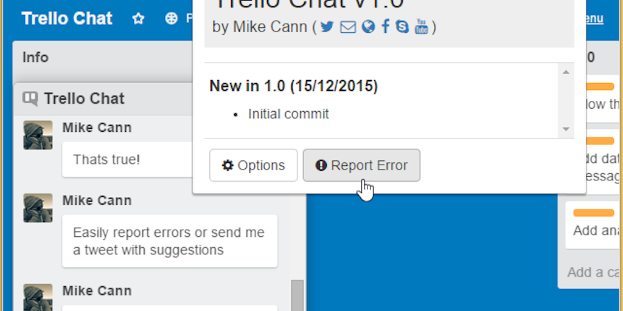Image resolution: width=623 pixels, height=311 pixels.
Task: Click the Trello Chat panel header title
Action: click(84, 98)
